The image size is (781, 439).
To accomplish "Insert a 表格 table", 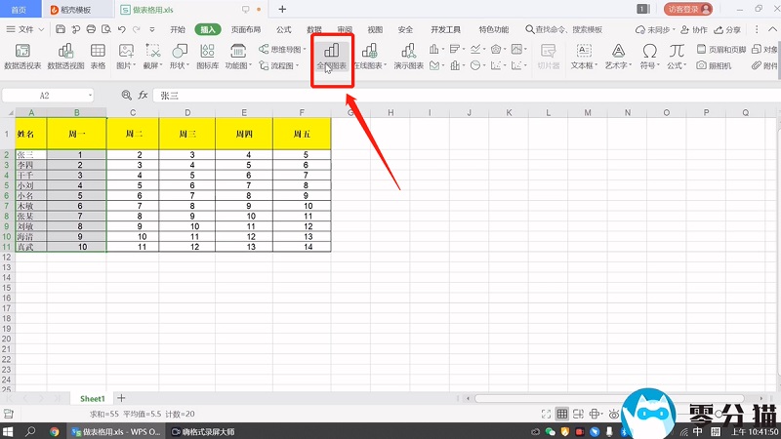I will tap(99, 56).
